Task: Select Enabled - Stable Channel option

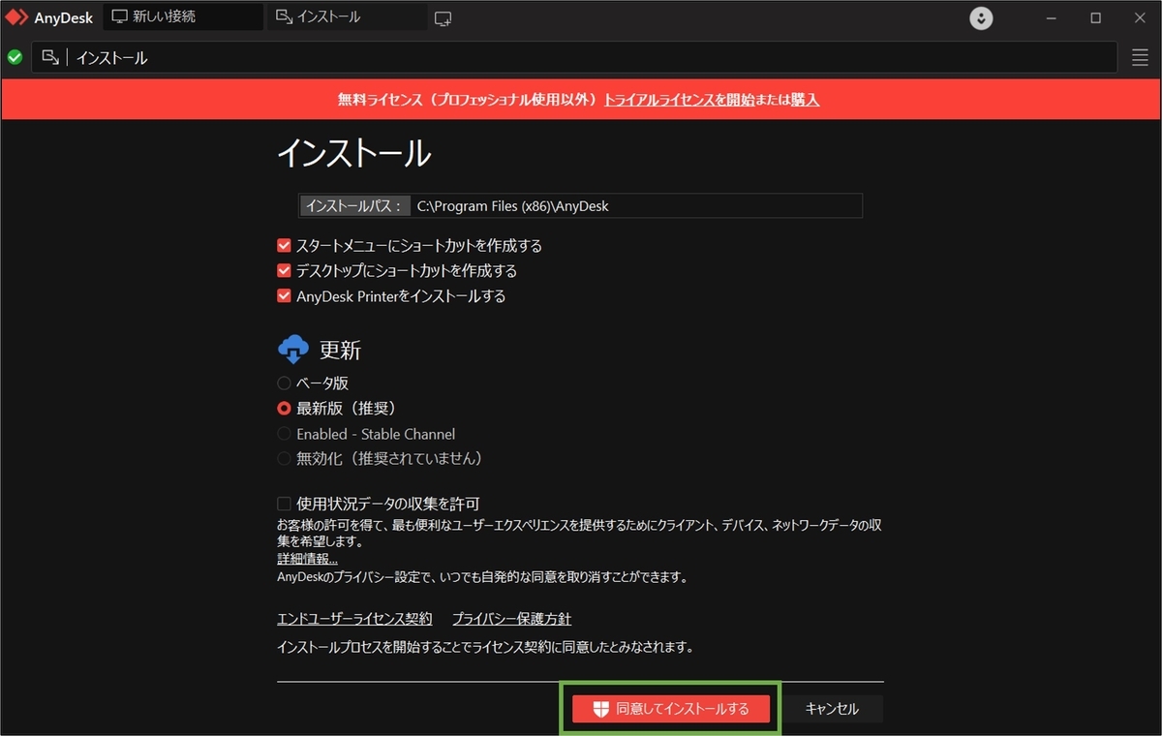Action: tap(284, 434)
